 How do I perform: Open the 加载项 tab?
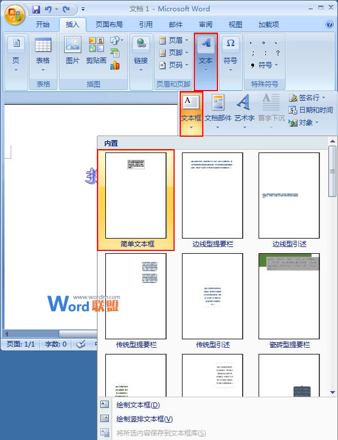269,24
